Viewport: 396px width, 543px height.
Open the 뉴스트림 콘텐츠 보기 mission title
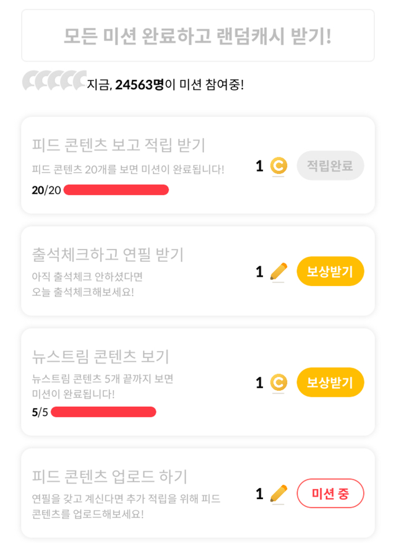click(x=100, y=357)
